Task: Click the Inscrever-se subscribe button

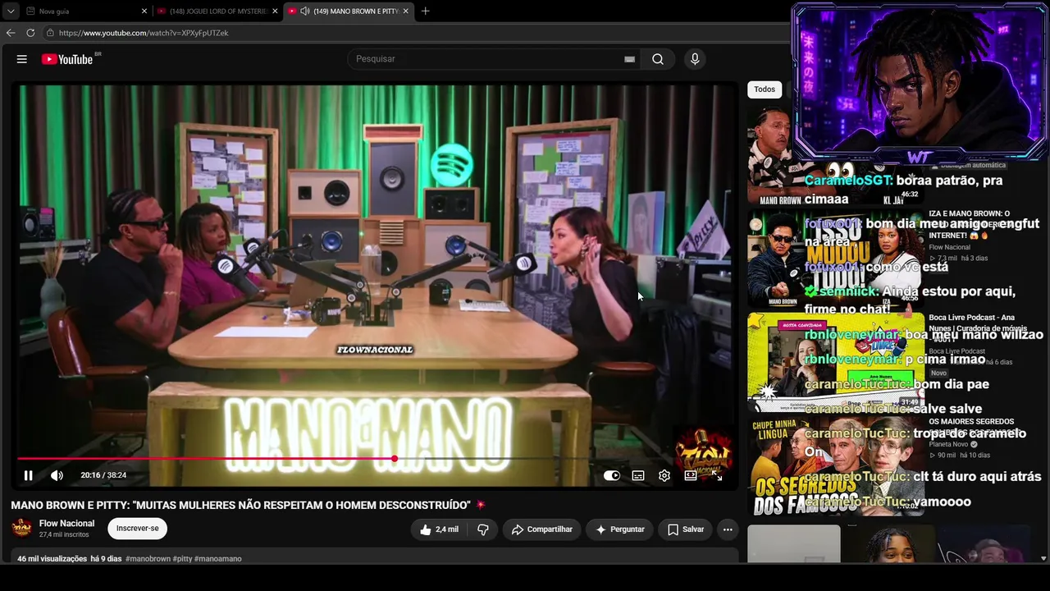Action: point(137,529)
